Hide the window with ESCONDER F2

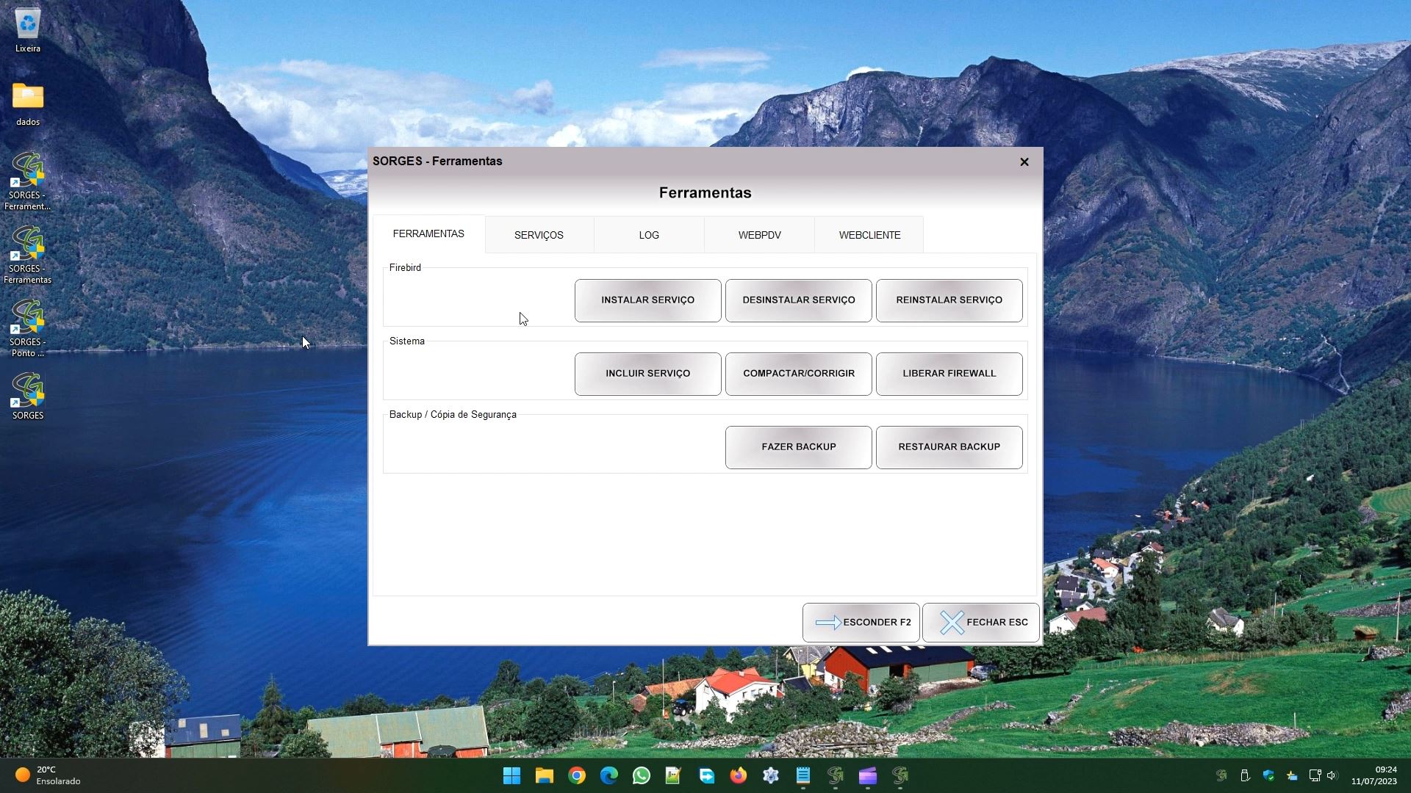861,622
